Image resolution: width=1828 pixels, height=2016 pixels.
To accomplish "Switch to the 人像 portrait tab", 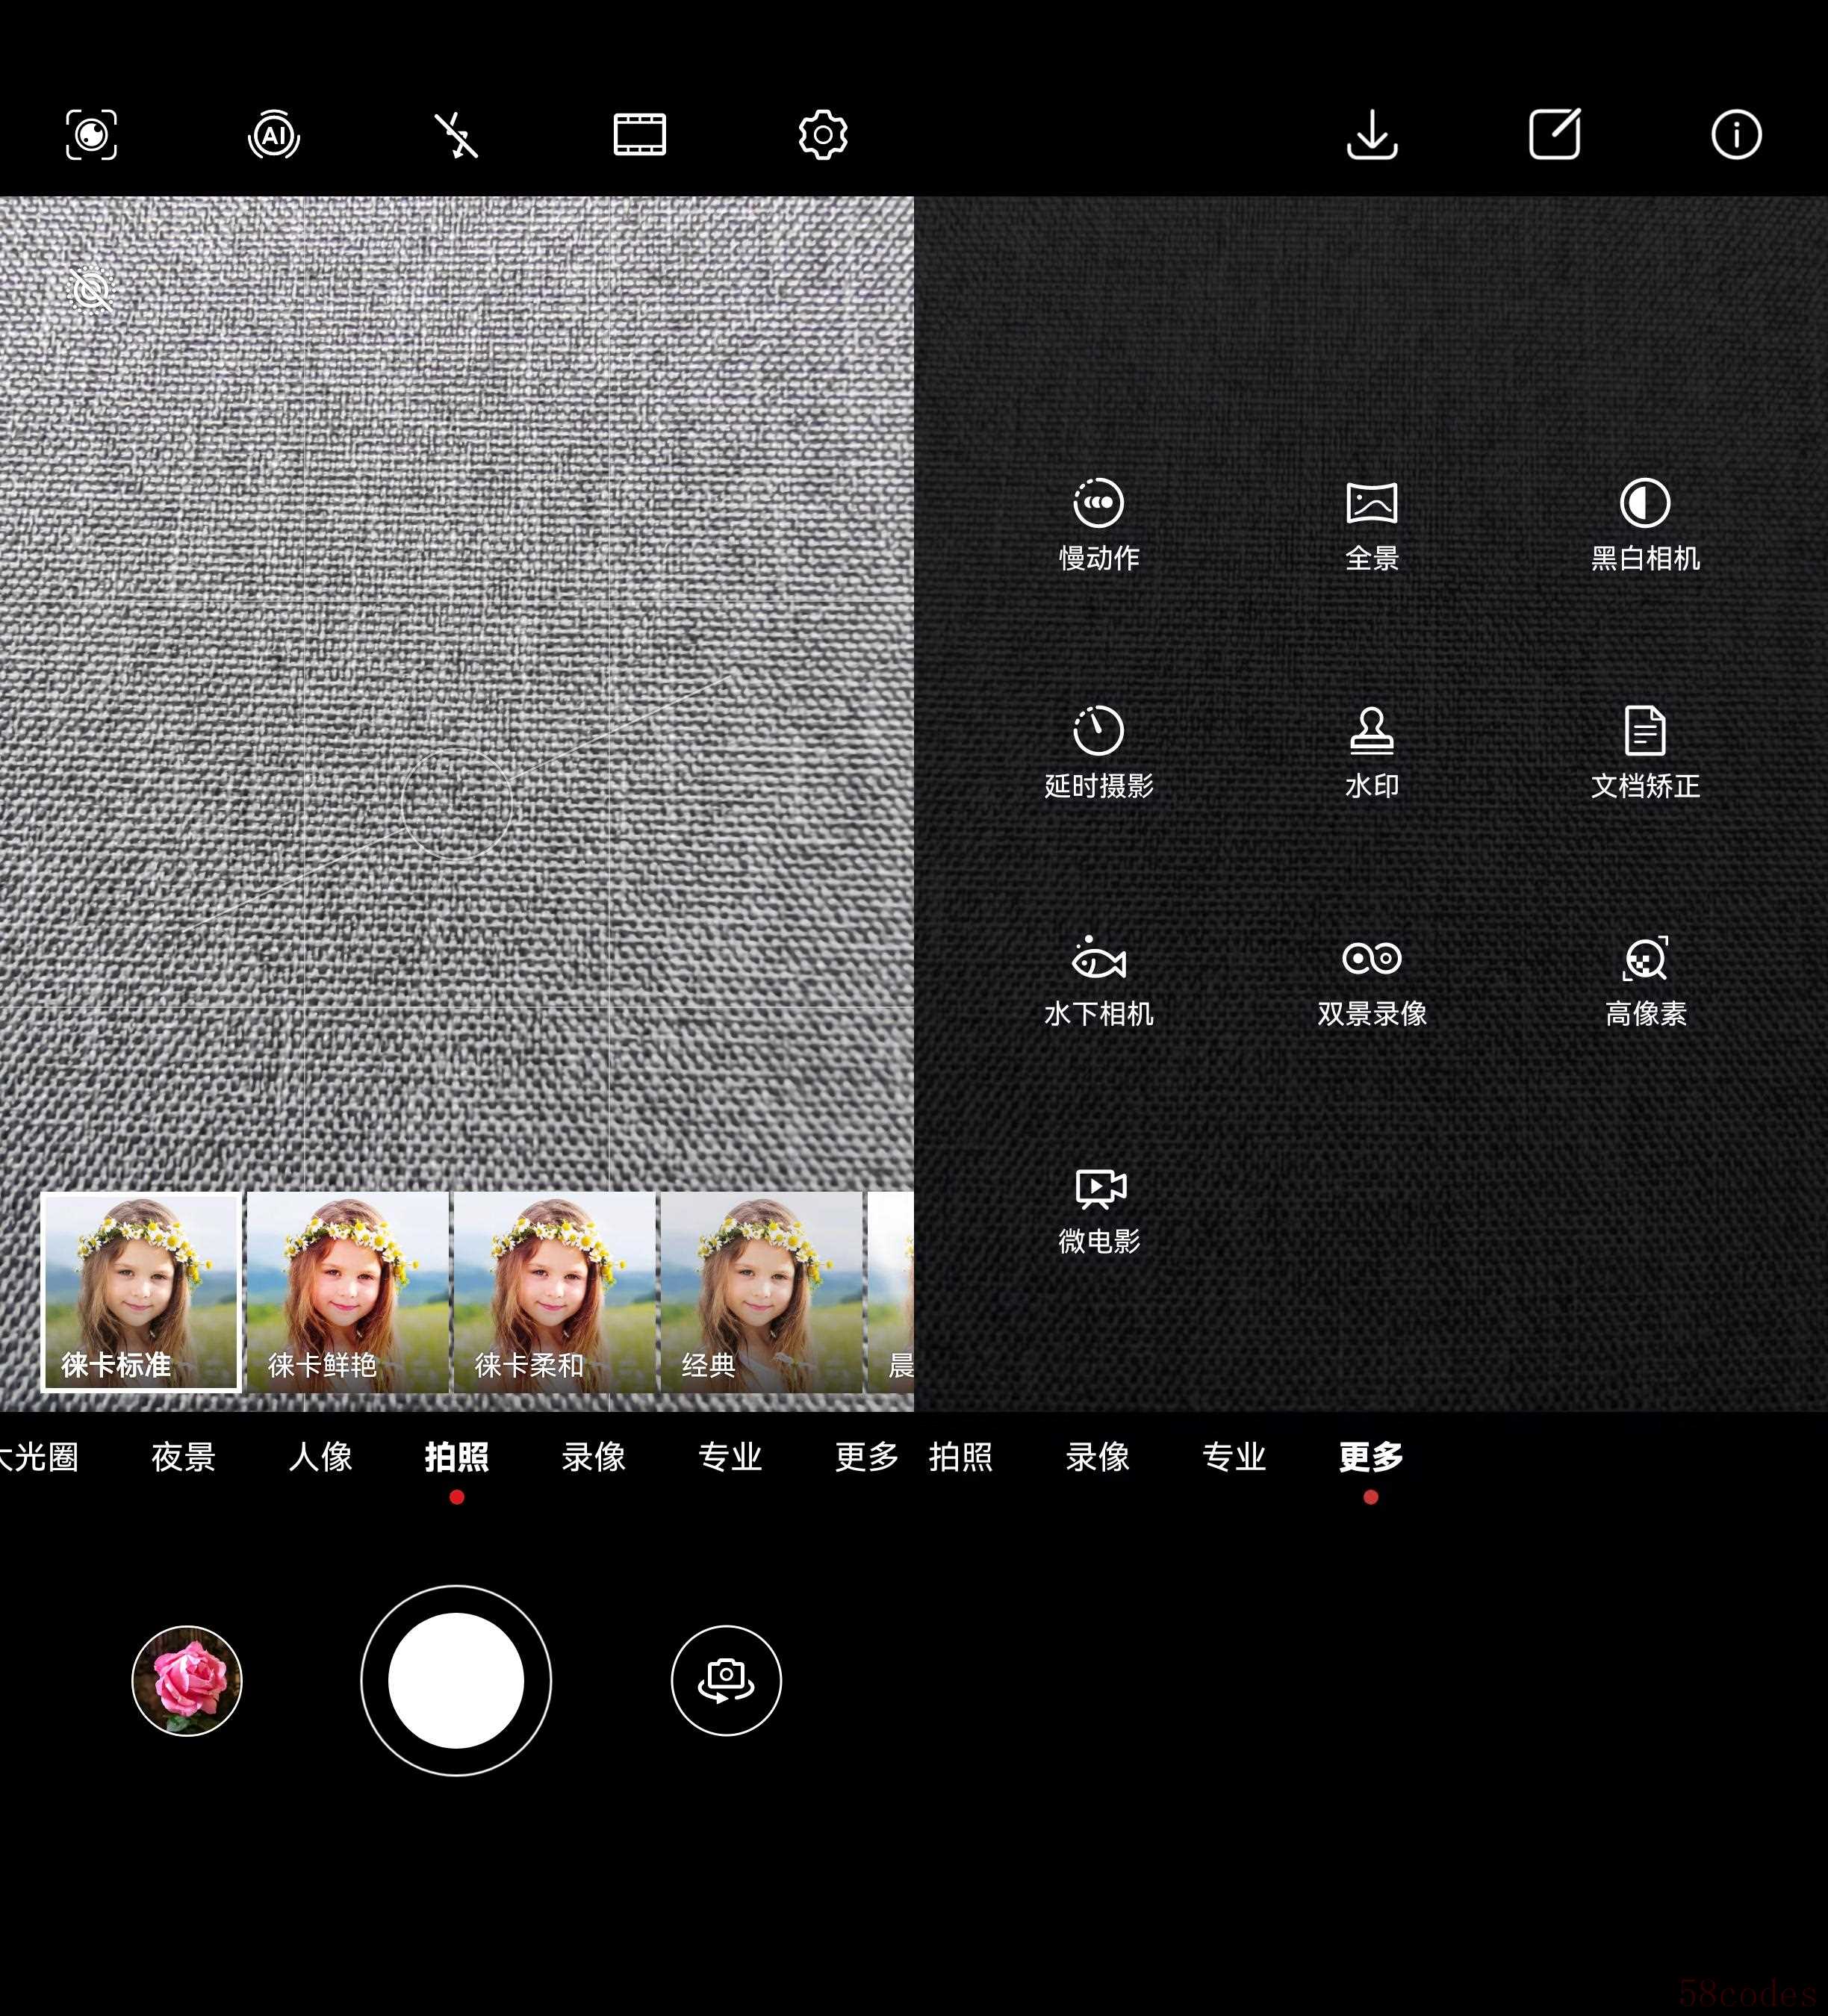I will point(320,1456).
